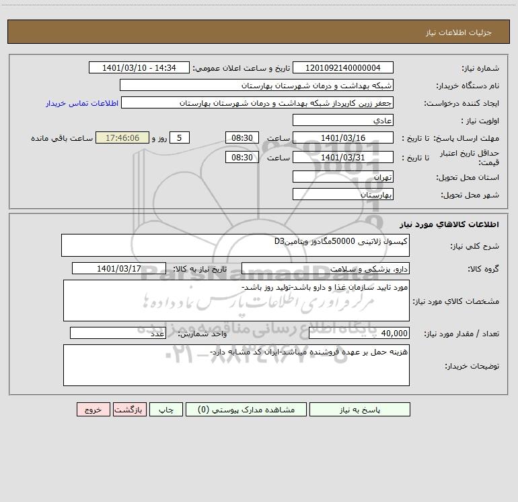Click label تاریخ و ساعت اعلان عمومی:
The image size is (518, 502).
point(242,68)
